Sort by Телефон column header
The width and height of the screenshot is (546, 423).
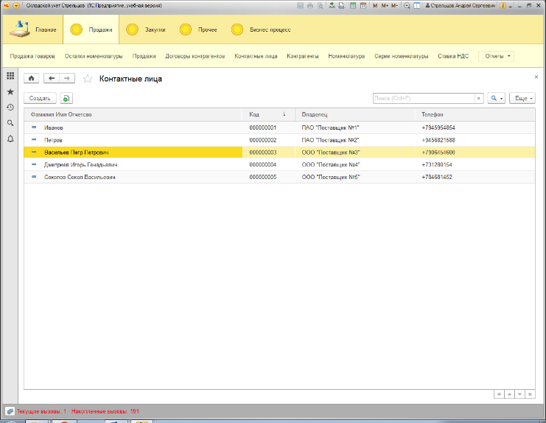(475, 114)
